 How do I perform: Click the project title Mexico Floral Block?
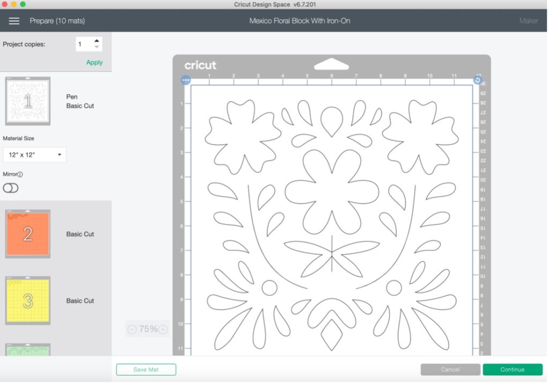click(300, 21)
